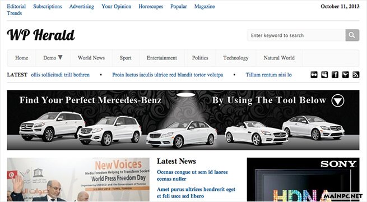Click the down-arrow circle on the Mercedes banner
The width and height of the screenshot is (367, 202).
coord(338,100)
